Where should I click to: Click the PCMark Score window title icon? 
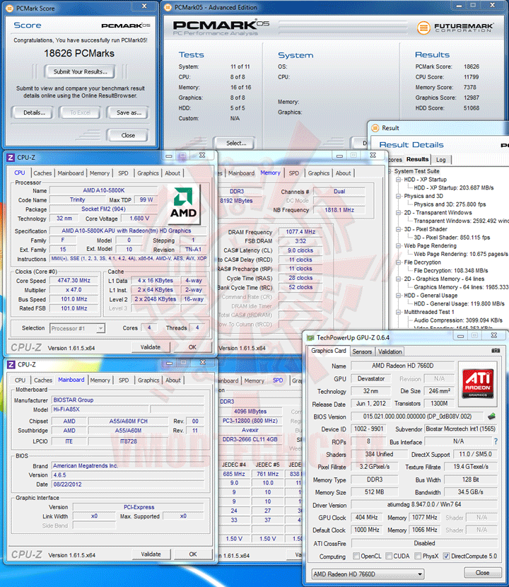pos(10,8)
